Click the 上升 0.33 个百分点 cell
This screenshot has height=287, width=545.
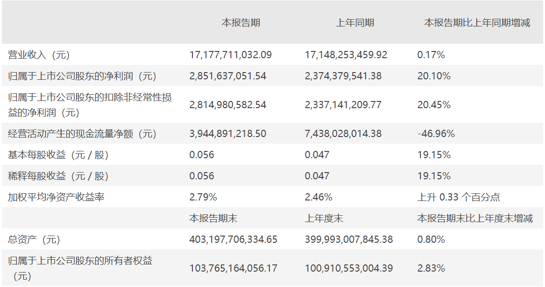click(x=458, y=198)
